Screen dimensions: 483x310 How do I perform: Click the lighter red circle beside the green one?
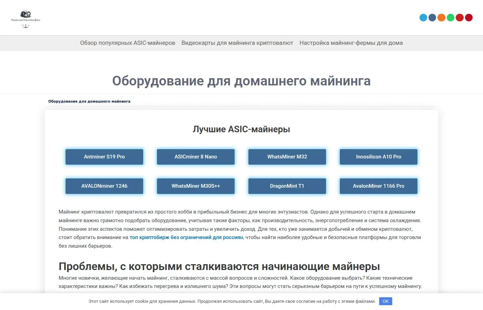460,18
